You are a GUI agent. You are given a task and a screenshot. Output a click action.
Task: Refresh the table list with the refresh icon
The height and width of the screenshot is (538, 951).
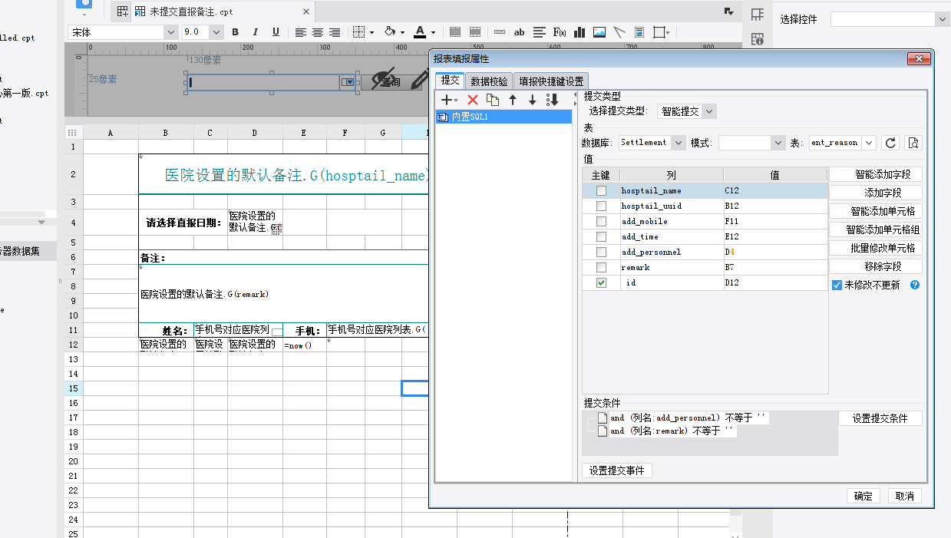tap(891, 143)
